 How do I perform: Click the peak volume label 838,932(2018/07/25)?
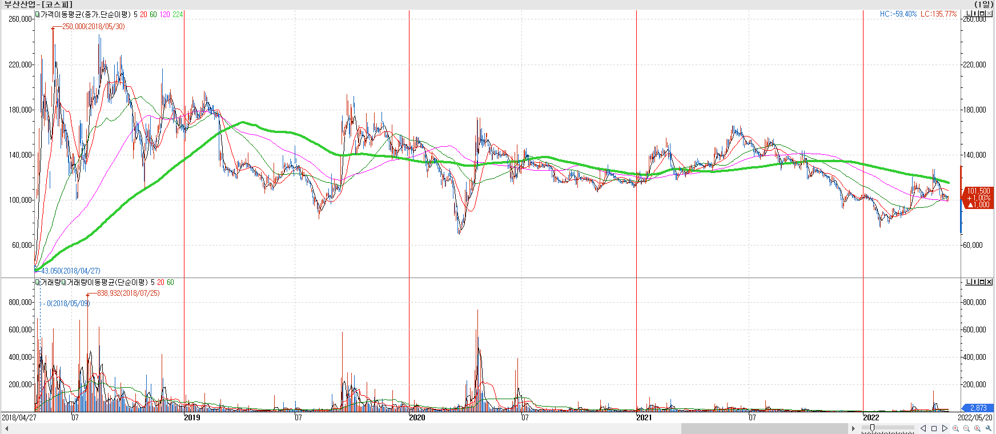pos(128,293)
